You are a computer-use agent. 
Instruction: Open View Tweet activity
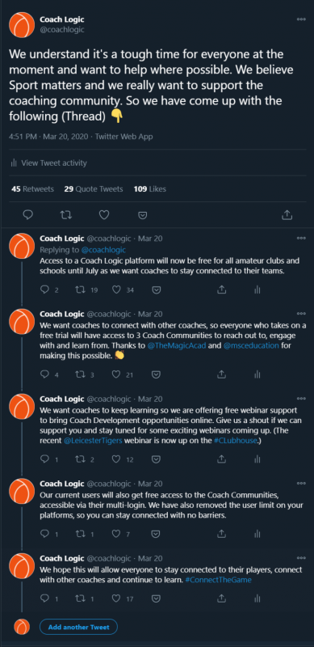coord(49,163)
